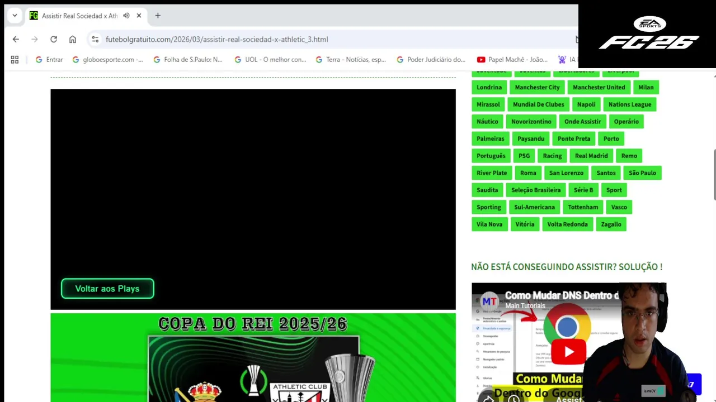716x402 pixels.
Task: Select the Mundial De Clubes tag
Action: 538,104
